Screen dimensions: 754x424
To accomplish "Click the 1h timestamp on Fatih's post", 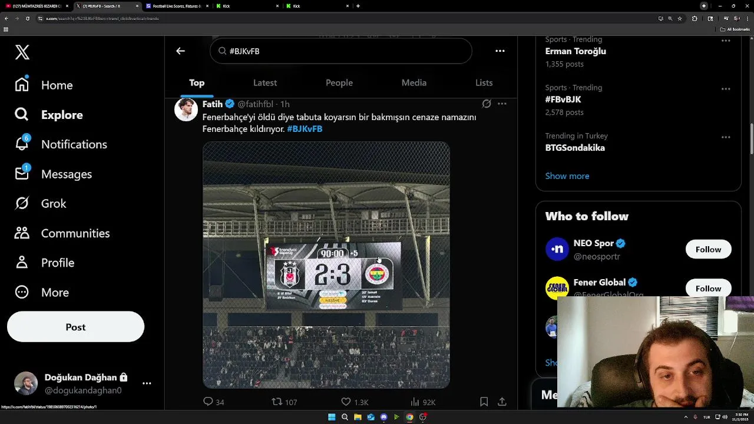I will click(x=285, y=104).
